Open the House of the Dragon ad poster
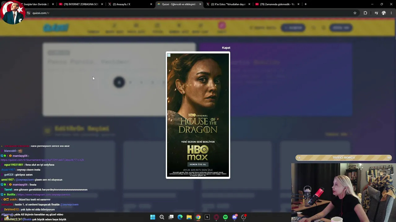The height and width of the screenshot is (222, 396). pyautogui.click(x=198, y=115)
